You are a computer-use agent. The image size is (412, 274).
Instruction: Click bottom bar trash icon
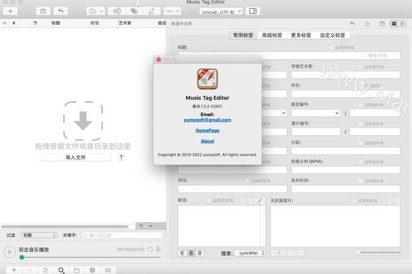click(x=45, y=269)
